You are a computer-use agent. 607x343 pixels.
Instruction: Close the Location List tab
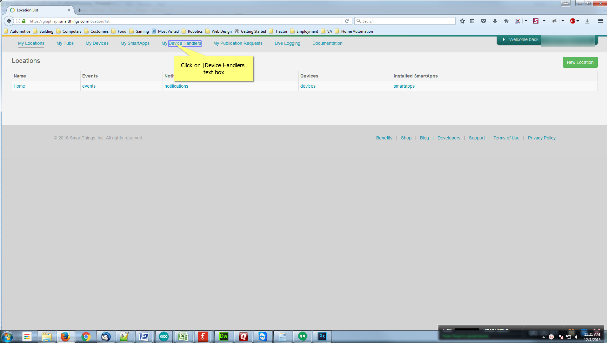click(x=69, y=10)
